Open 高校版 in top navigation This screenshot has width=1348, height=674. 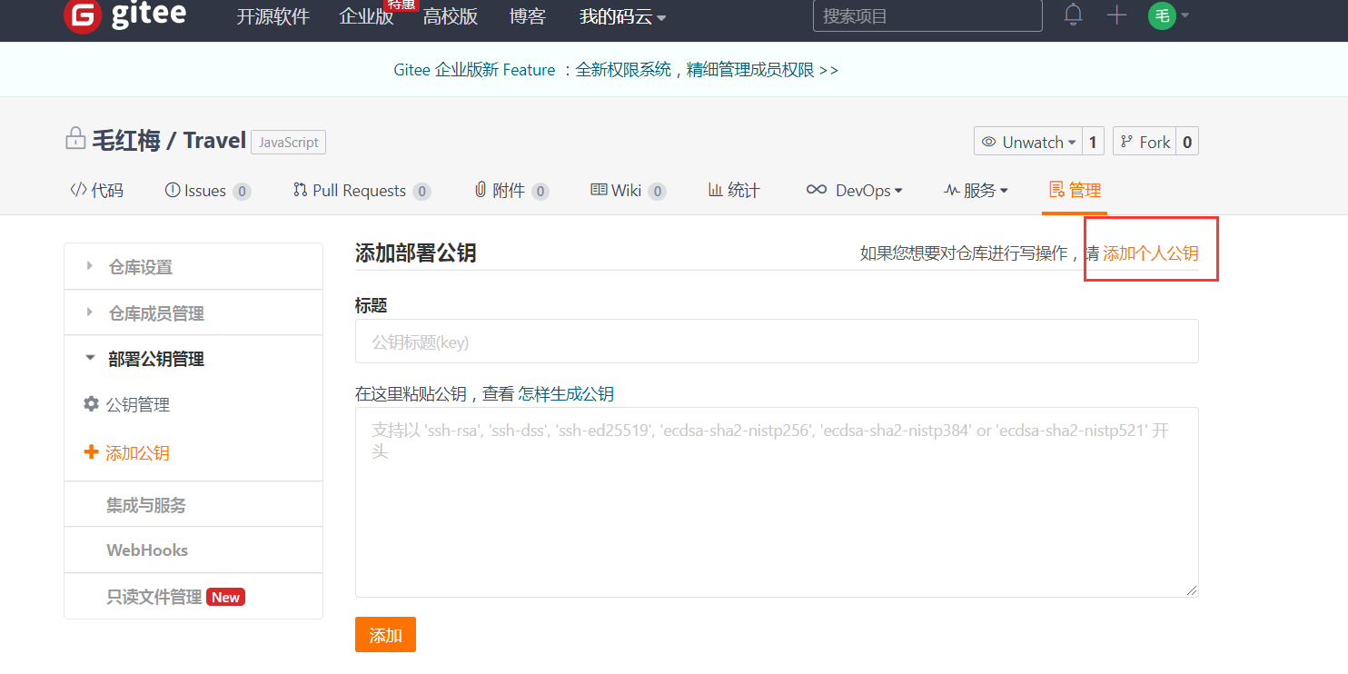(451, 16)
